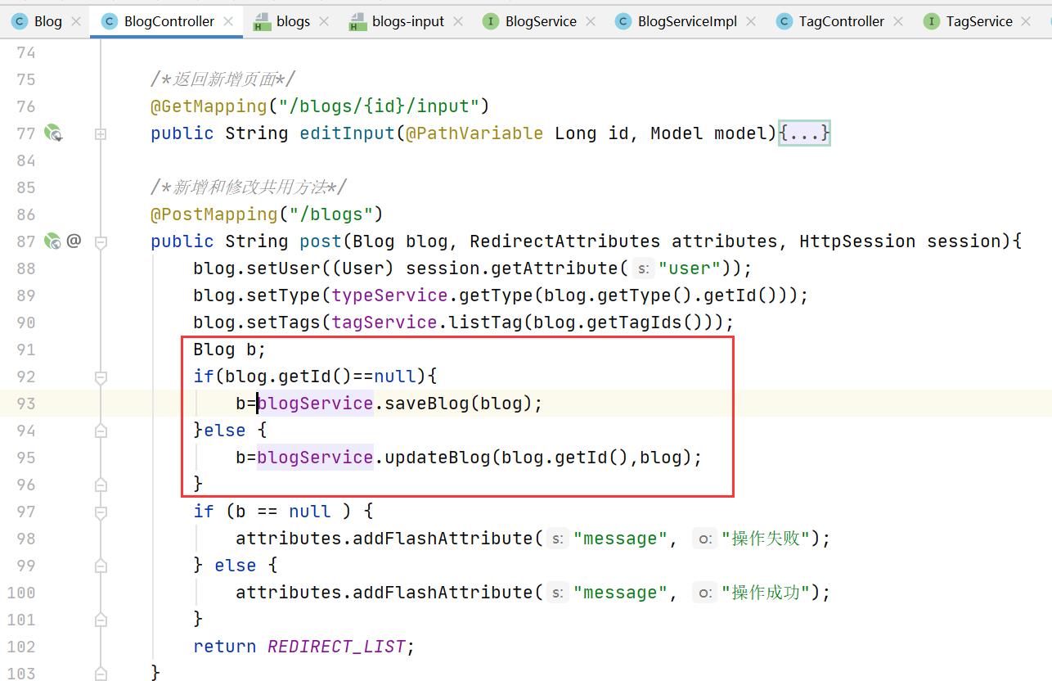Switch to the BlogService interface tab
This screenshot has width=1052, height=681.
(x=541, y=21)
